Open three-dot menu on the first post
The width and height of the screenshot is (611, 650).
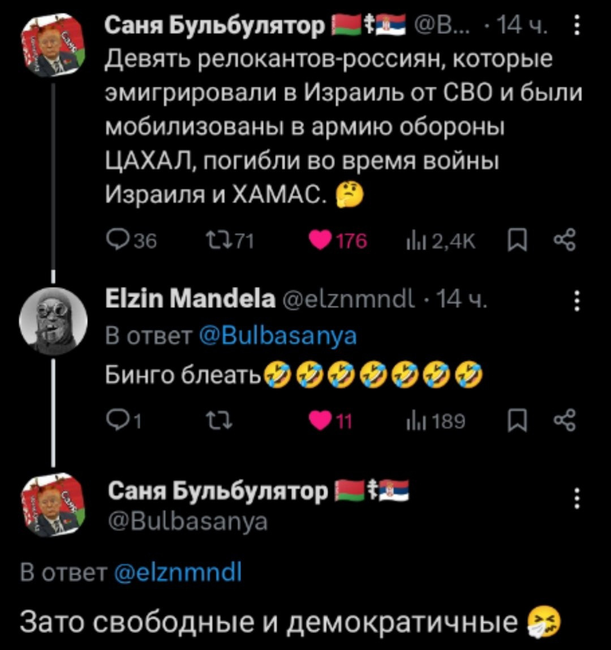tap(576, 27)
